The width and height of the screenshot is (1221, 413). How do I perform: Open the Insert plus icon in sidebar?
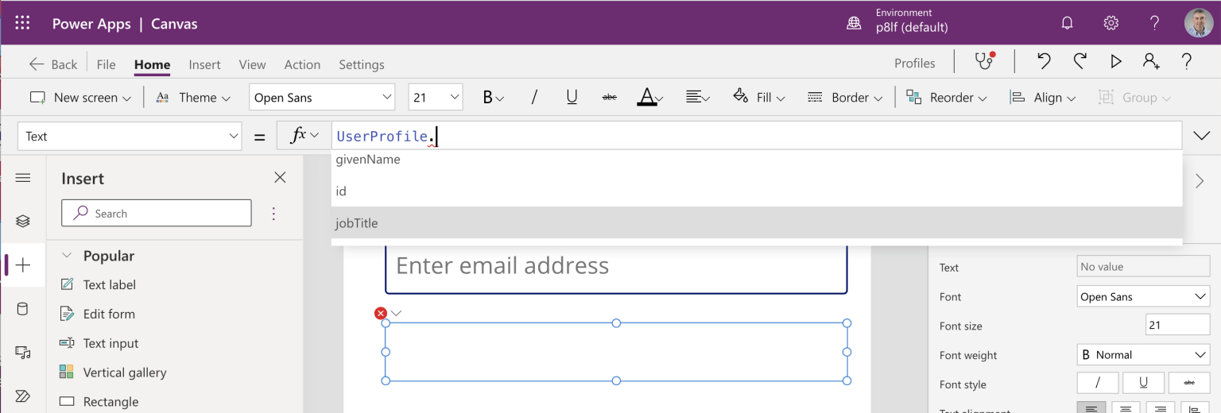point(23,265)
